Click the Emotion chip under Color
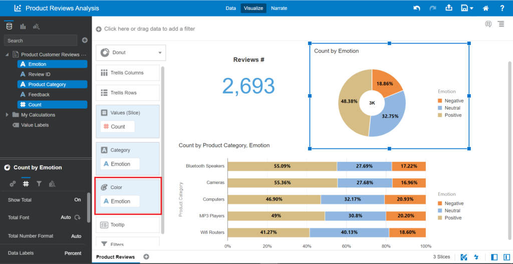The image size is (513, 264). [x=120, y=201]
